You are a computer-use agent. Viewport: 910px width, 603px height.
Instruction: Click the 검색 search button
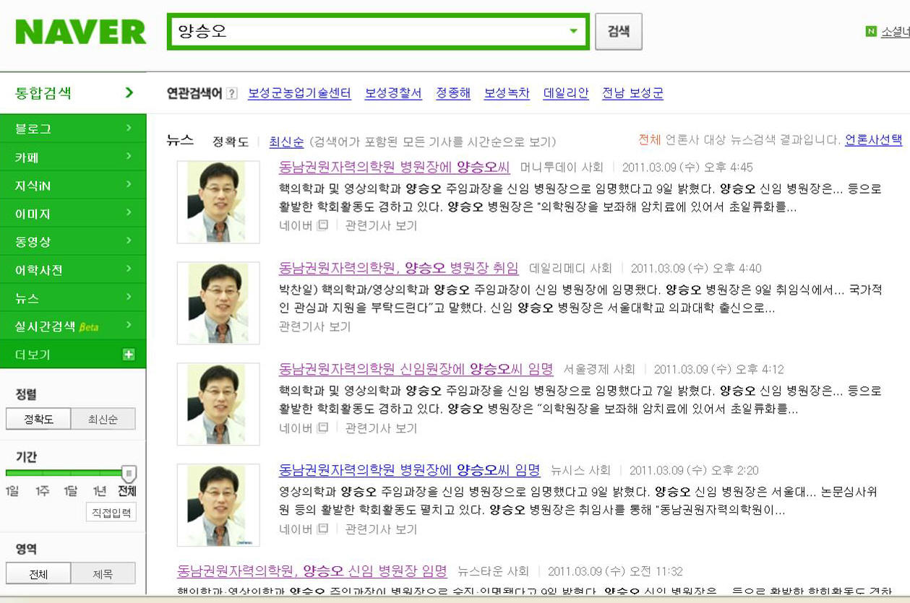click(x=618, y=31)
